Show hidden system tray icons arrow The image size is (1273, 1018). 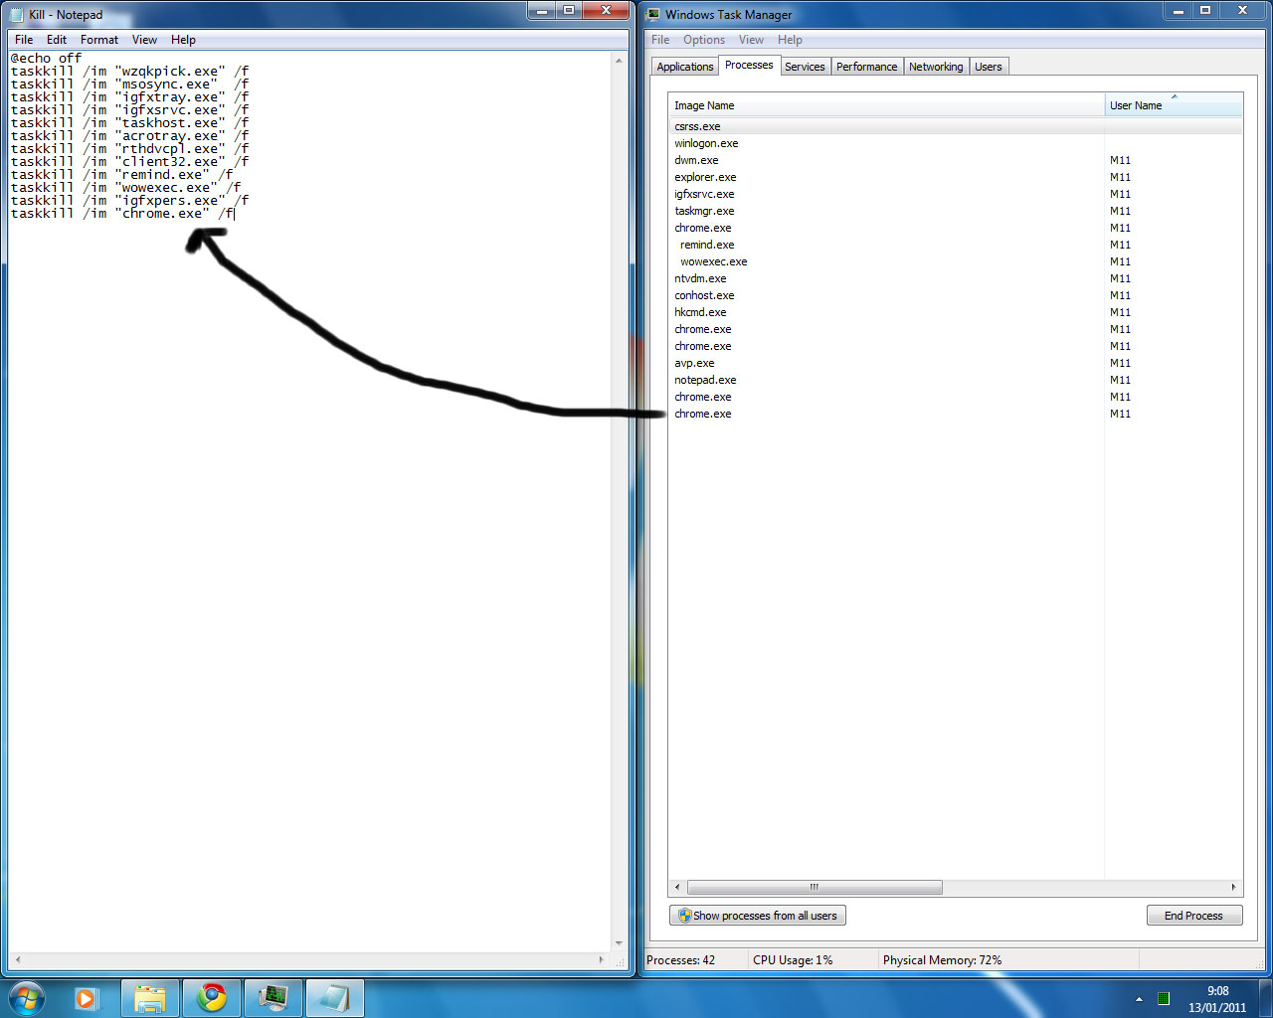(1139, 999)
